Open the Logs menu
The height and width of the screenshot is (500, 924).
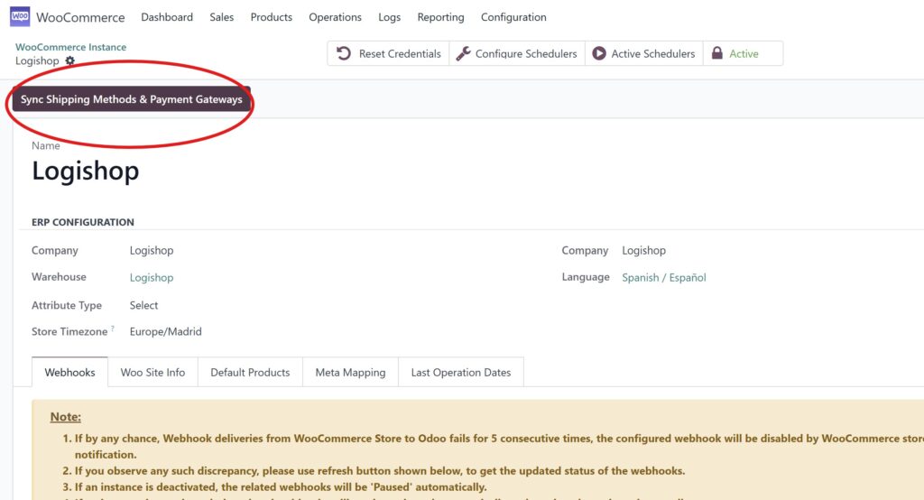coord(390,17)
